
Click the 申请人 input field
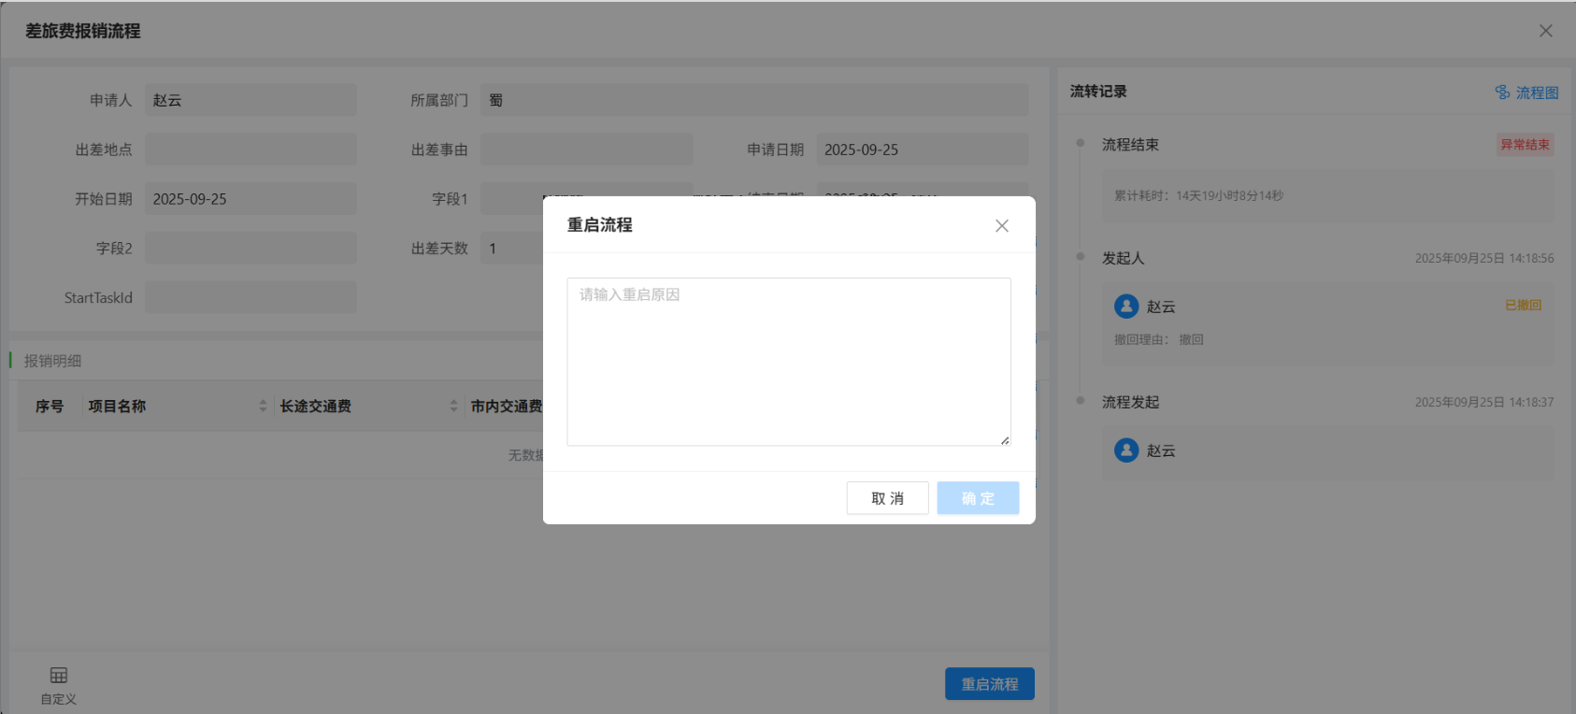[x=251, y=100]
